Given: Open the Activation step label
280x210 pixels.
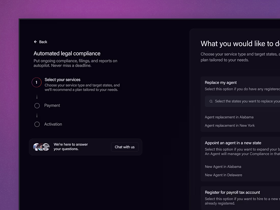Looking at the screenshot, I should coord(53,124).
